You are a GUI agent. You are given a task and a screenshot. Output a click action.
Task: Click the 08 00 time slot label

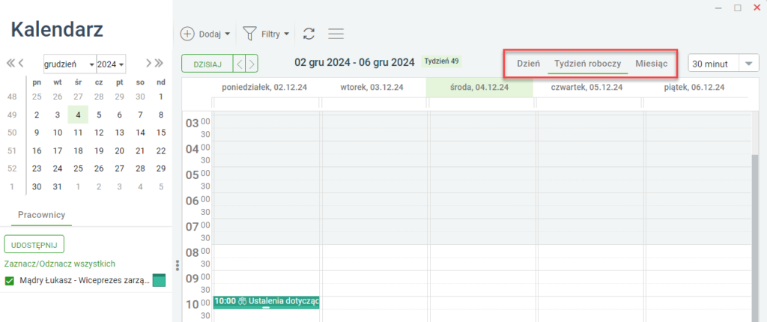[x=197, y=252]
